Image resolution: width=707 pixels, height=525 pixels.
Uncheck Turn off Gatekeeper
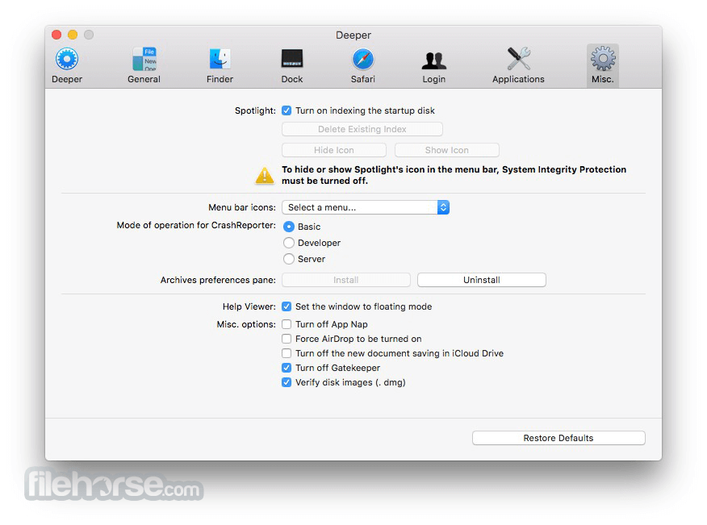click(x=287, y=368)
